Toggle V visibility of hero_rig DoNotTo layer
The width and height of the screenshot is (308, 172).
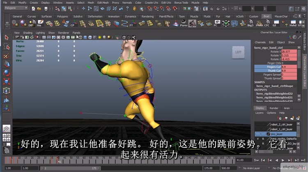[258, 139]
